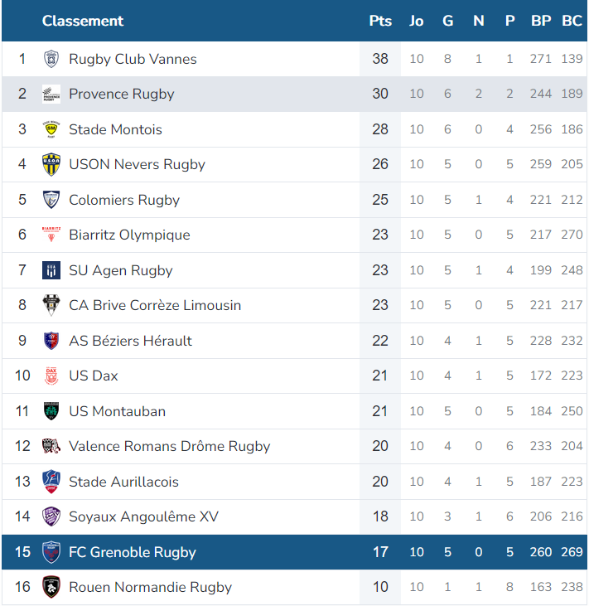Open Valence Romans Drôme Rugby team page
Screen dimensions: 589x606
click(170, 446)
